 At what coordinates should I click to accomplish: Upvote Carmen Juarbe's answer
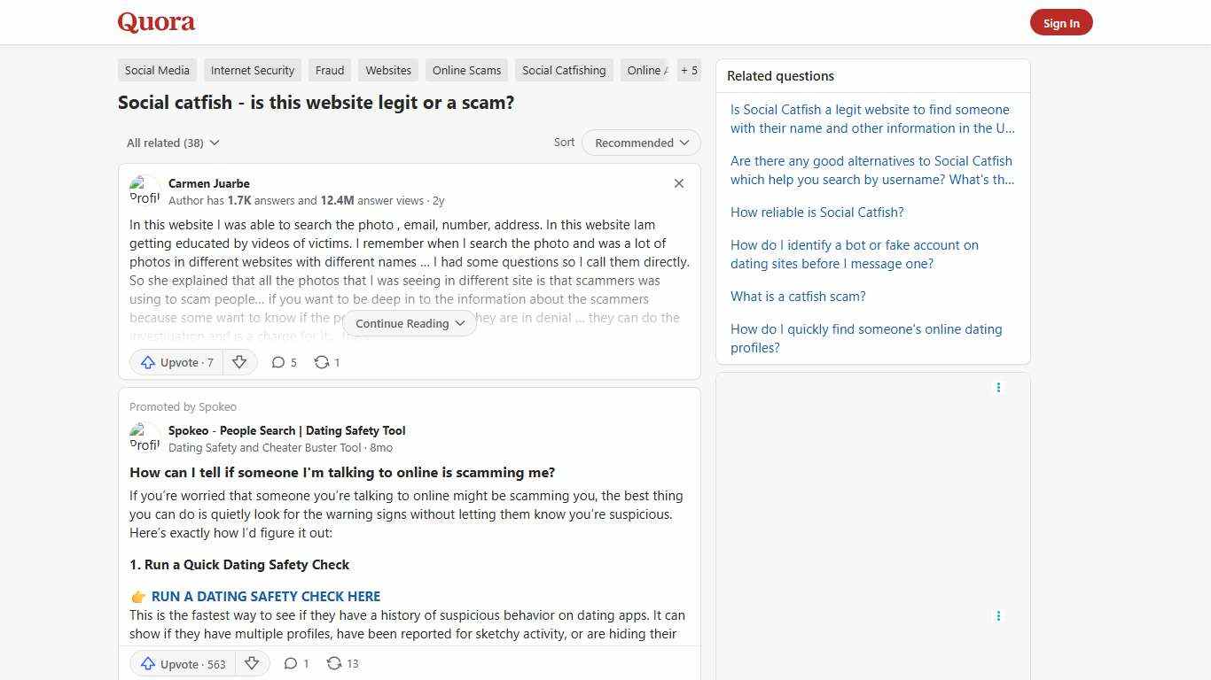[176, 362]
